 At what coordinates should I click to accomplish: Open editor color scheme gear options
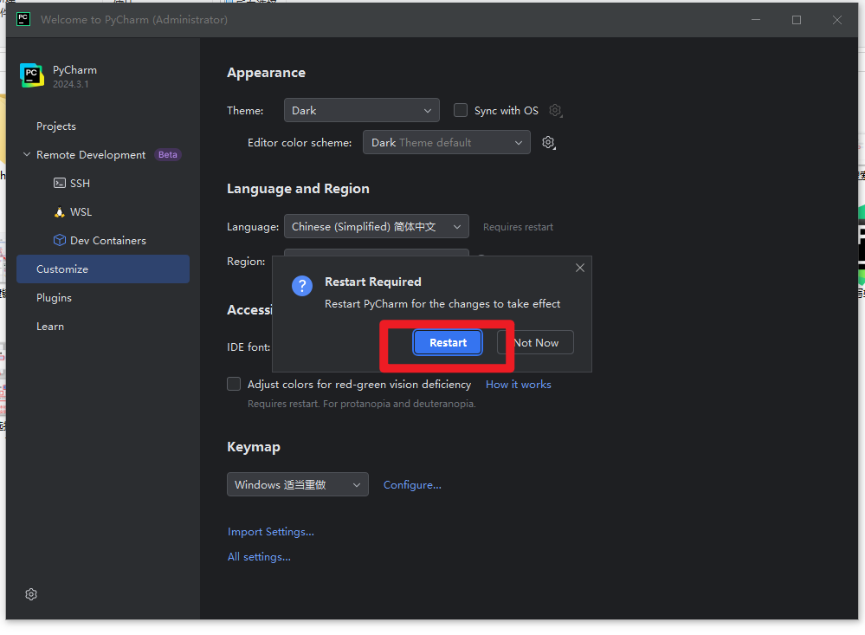[x=548, y=142]
